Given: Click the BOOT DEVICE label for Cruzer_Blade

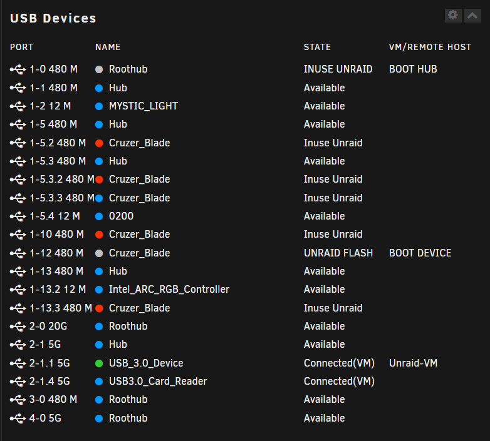Looking at the screenshot, I should pos(420,253).
